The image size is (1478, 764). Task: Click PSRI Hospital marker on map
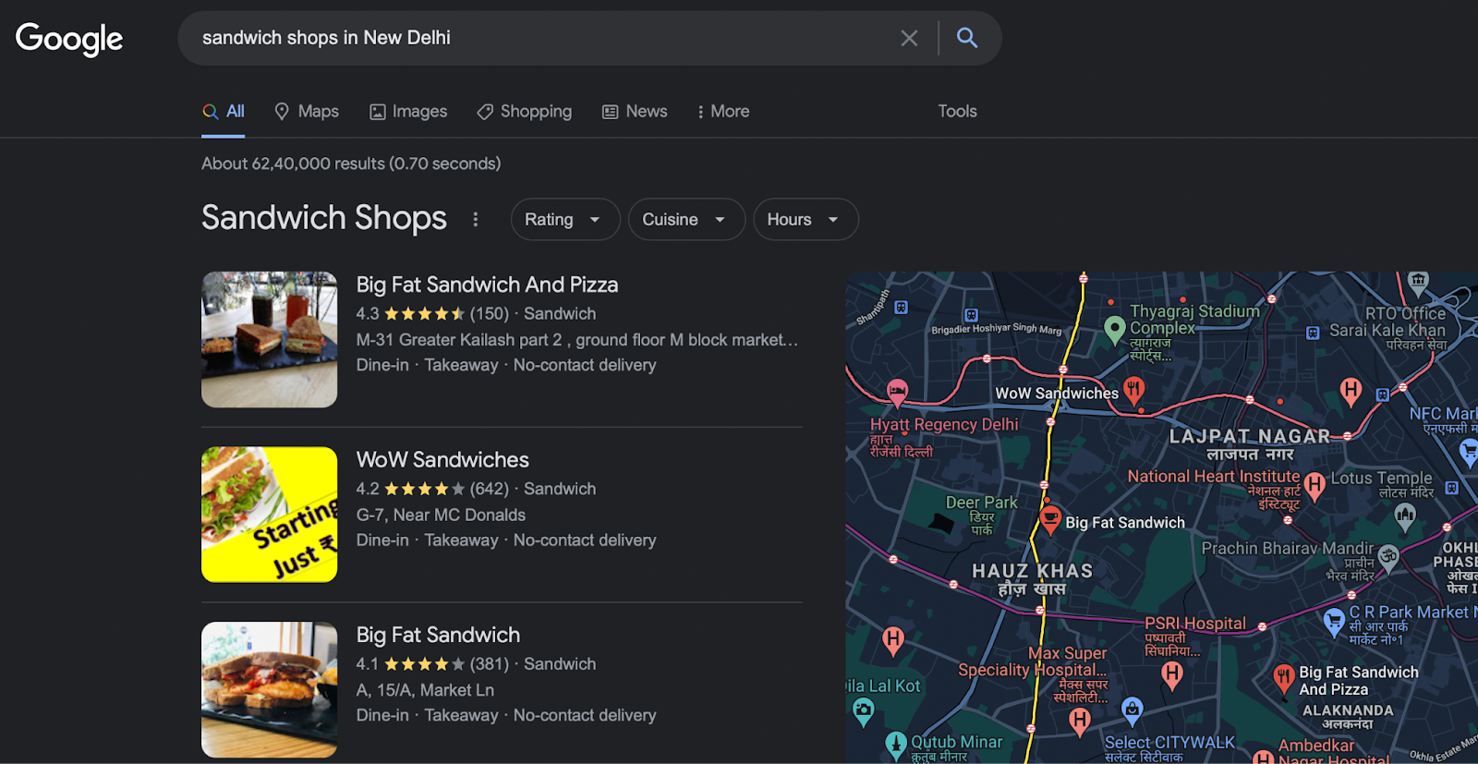1171,675
